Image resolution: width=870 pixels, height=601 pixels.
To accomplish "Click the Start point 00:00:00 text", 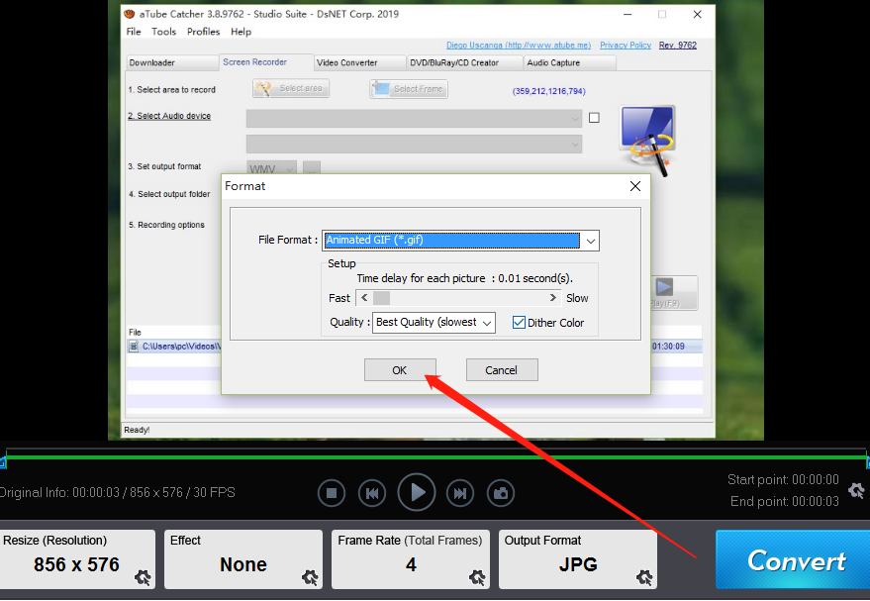I will point(783,479).
